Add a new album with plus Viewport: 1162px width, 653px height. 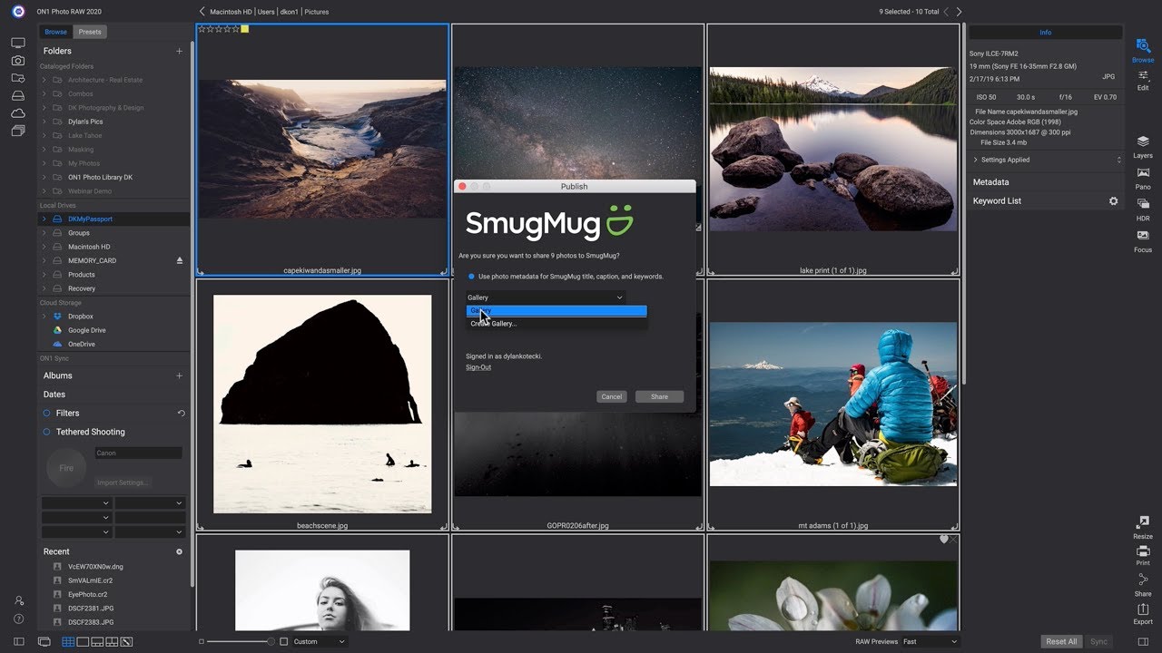pyautogui.click(x=179, y=375)
